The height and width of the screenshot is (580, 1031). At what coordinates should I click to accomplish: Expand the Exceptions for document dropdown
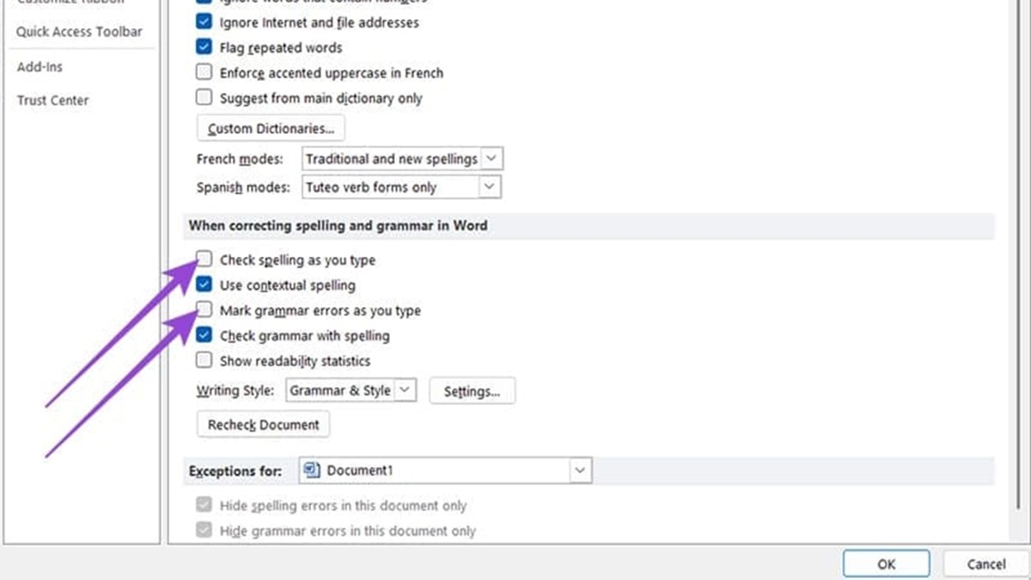581,471
